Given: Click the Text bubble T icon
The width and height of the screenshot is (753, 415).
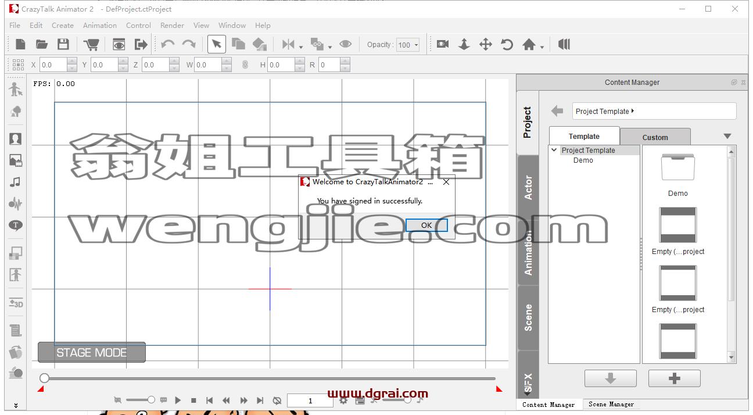Looking at the screenshot, I should pos(16,225).
